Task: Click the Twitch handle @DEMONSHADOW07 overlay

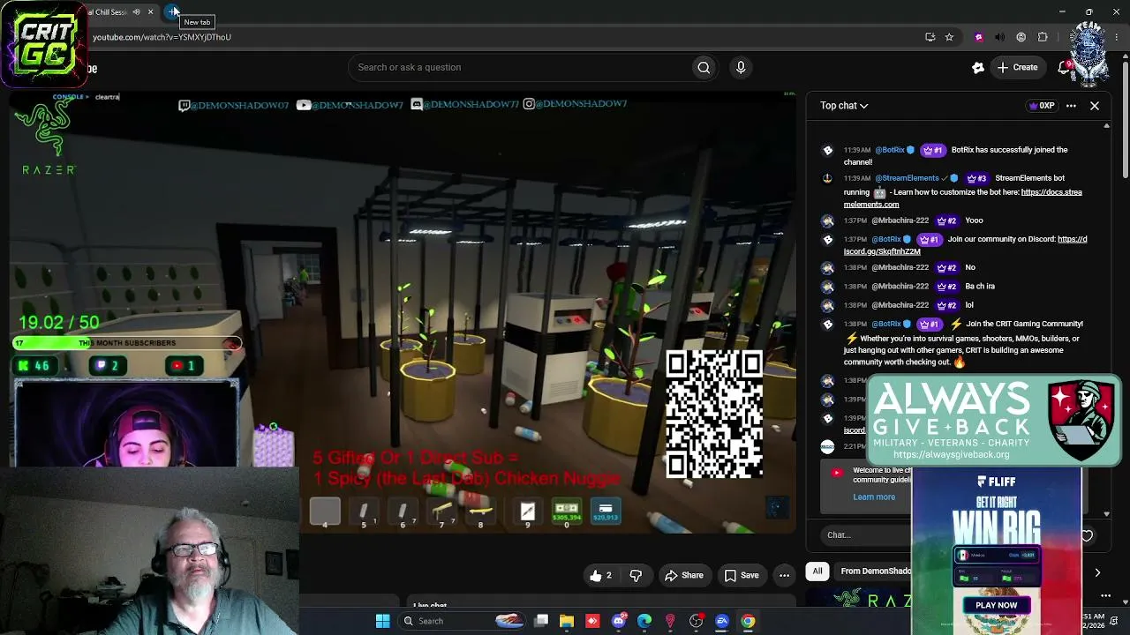Action: tap(233, 105)
